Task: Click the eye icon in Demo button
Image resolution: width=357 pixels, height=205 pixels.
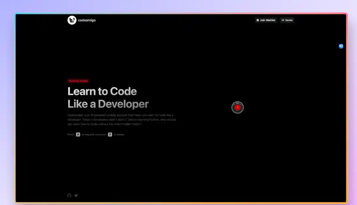Action: 283,20
